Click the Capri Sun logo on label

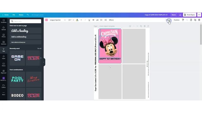(x=110, y=33)
